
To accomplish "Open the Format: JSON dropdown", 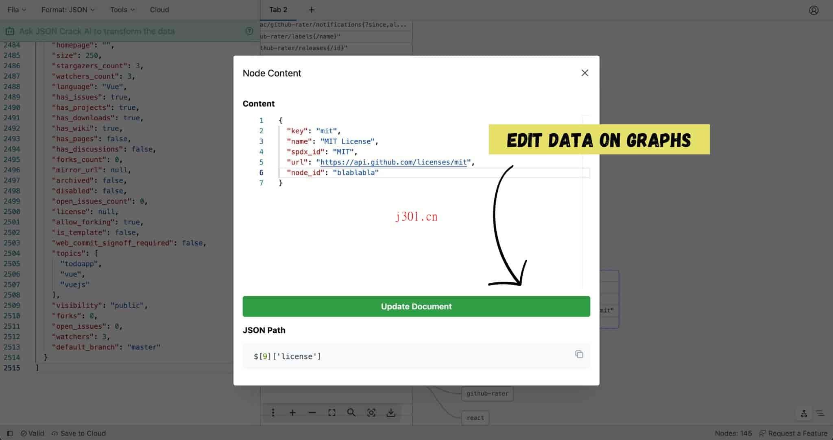I will click(68, 9).
